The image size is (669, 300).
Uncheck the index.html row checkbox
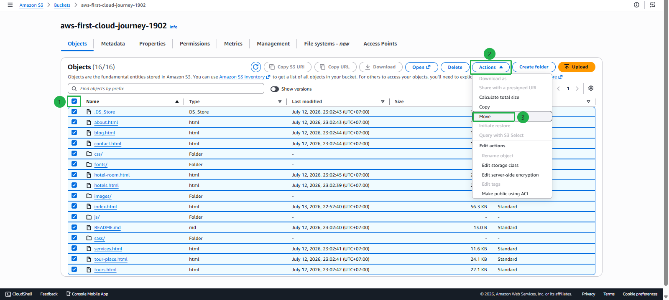[x=74, y=206]
